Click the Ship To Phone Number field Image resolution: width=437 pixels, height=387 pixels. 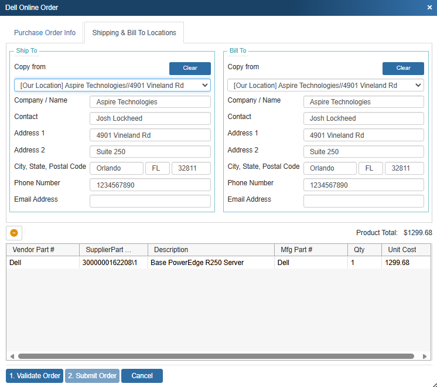coord(150,185)
